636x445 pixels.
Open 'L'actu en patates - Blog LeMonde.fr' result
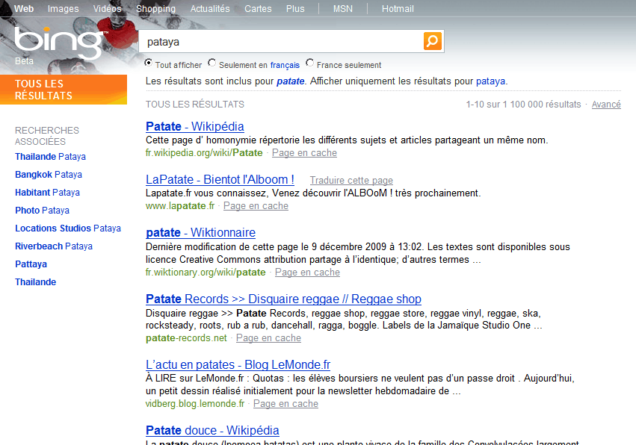238,365
